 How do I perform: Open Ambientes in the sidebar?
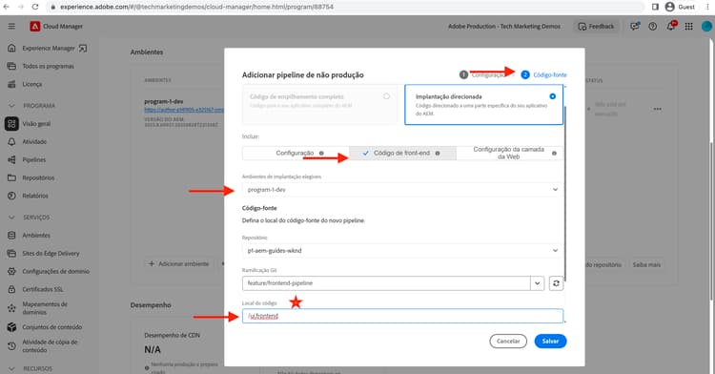[36, 236]
